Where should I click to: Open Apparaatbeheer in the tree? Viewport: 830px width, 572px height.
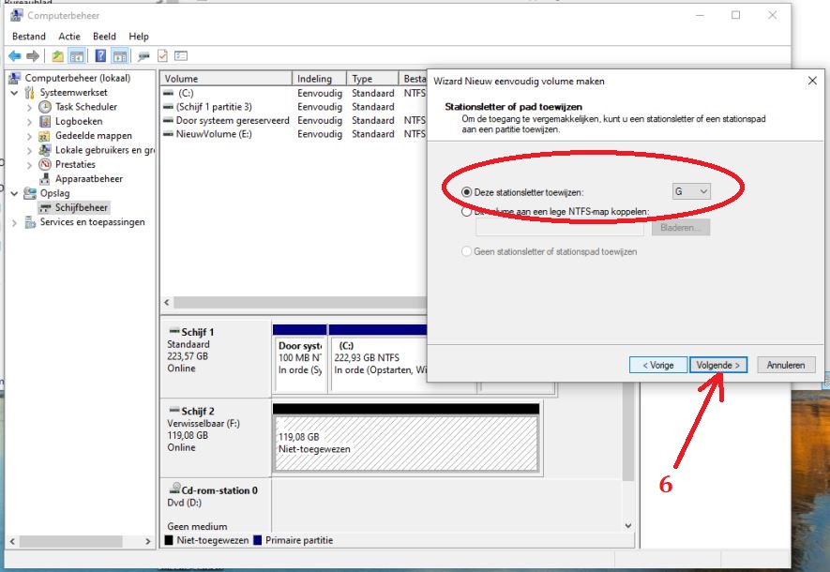tap(88, 178)
